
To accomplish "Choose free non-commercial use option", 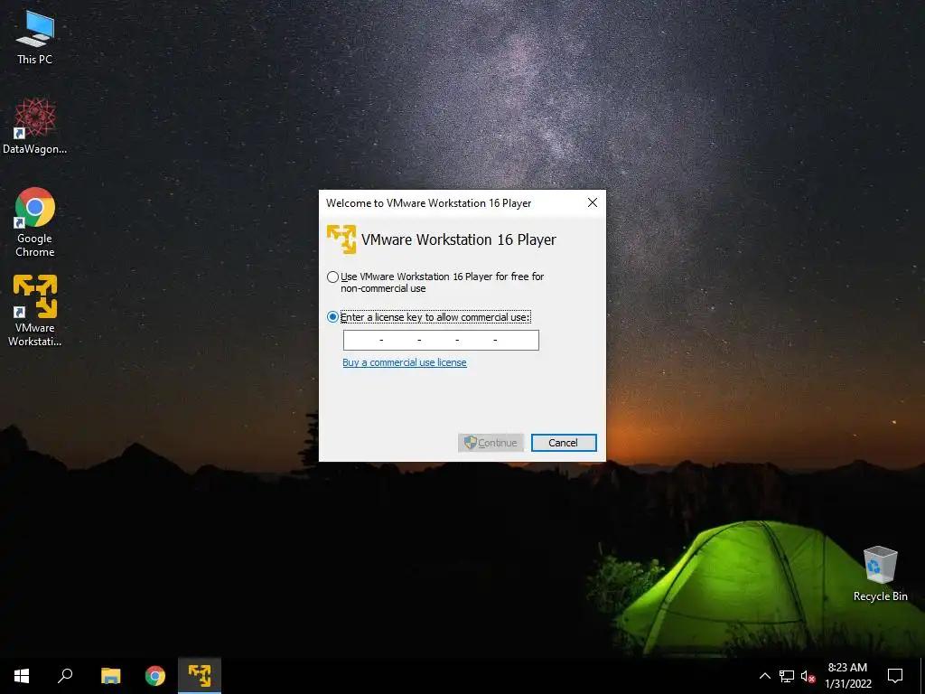I will (332, 277).
